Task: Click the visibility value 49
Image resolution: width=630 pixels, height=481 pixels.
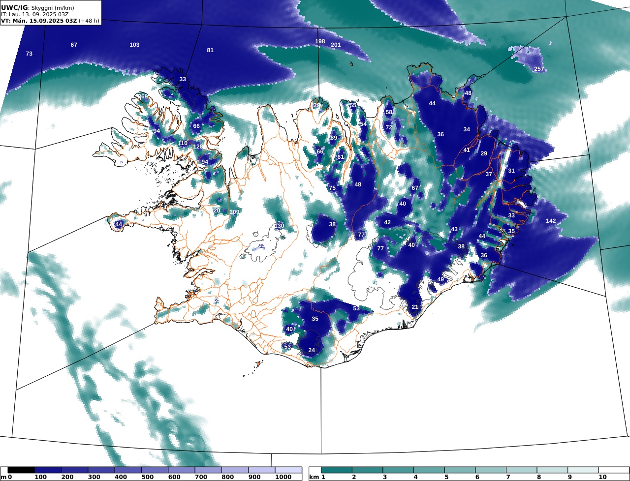Action: point(441,279)
